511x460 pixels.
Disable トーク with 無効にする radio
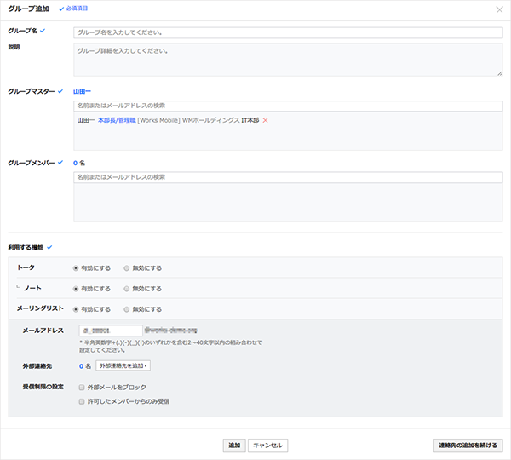(x=127, y=267)
